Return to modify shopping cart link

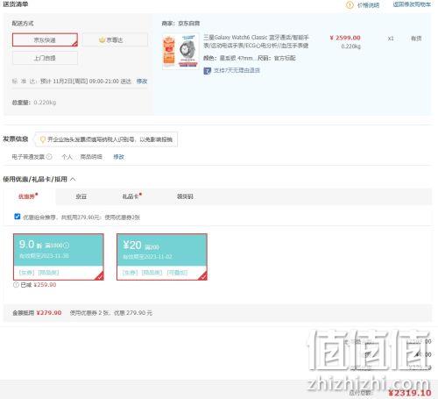pos(412,4)
